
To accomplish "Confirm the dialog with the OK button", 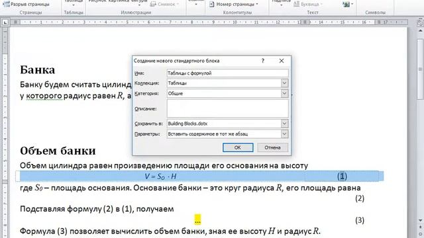I will point(238,147).
